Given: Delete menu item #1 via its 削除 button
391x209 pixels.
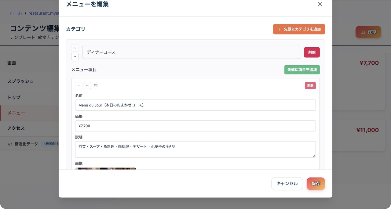Looking at the screenshot, I should 310,85.
